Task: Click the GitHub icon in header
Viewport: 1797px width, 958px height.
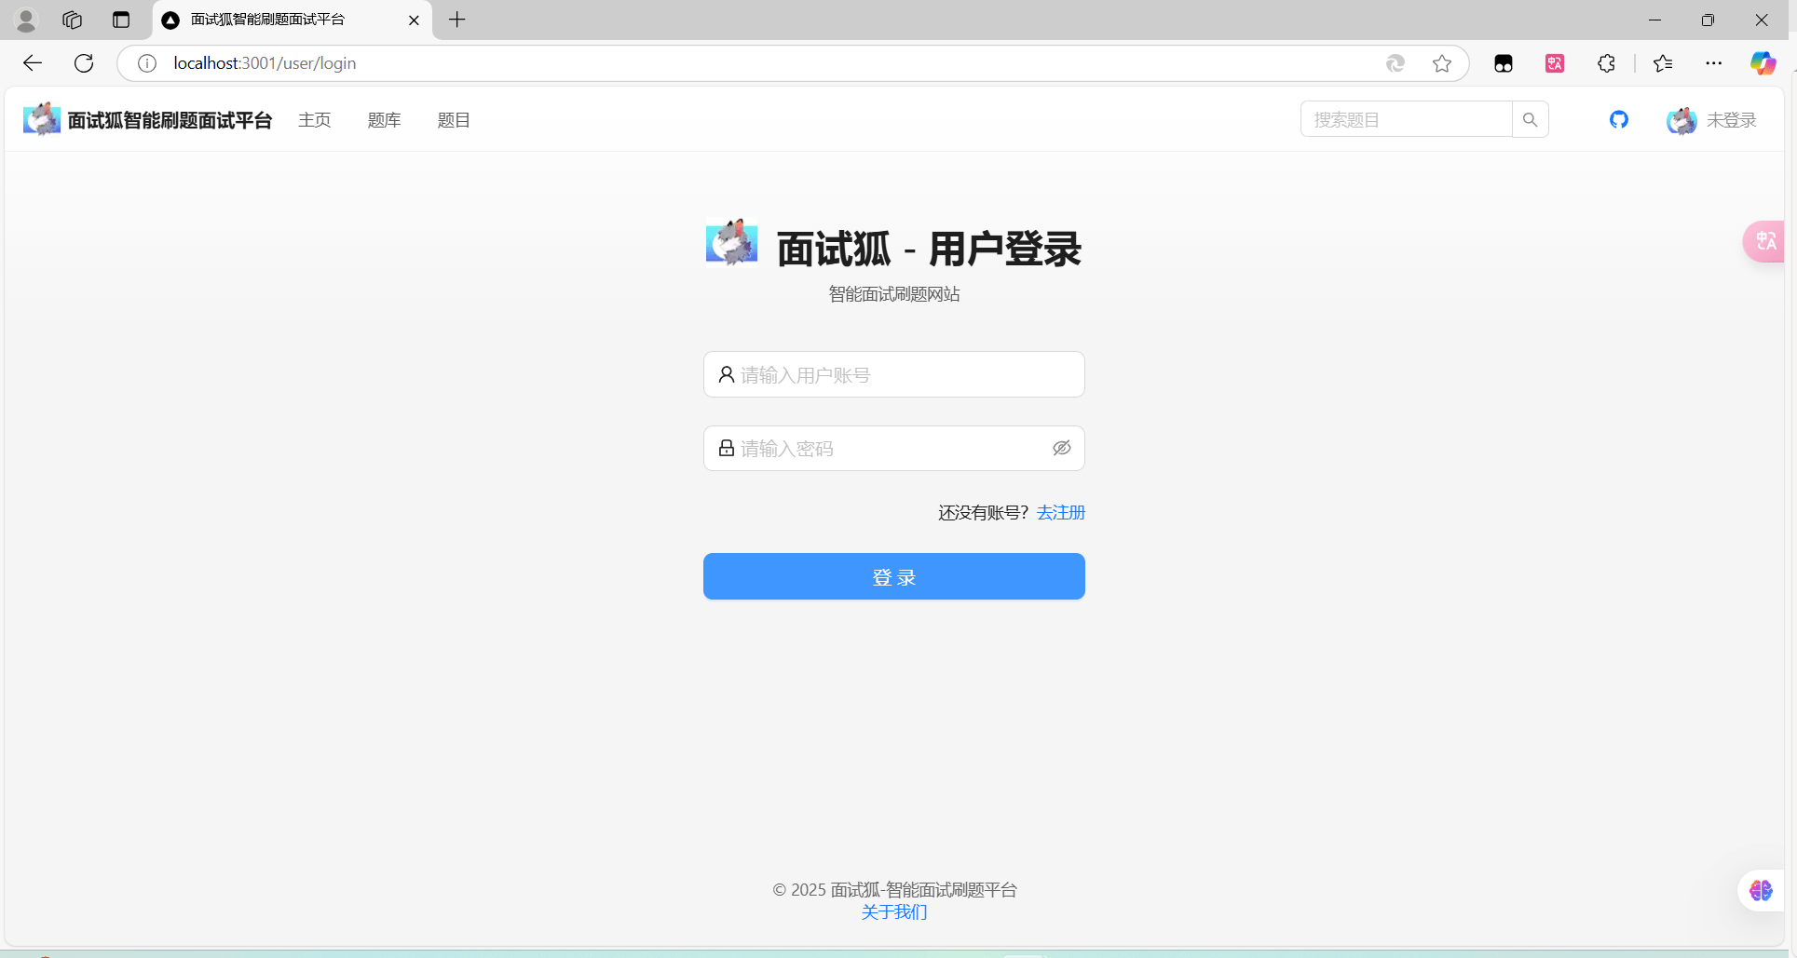Action: click(x=1619, y=119)
